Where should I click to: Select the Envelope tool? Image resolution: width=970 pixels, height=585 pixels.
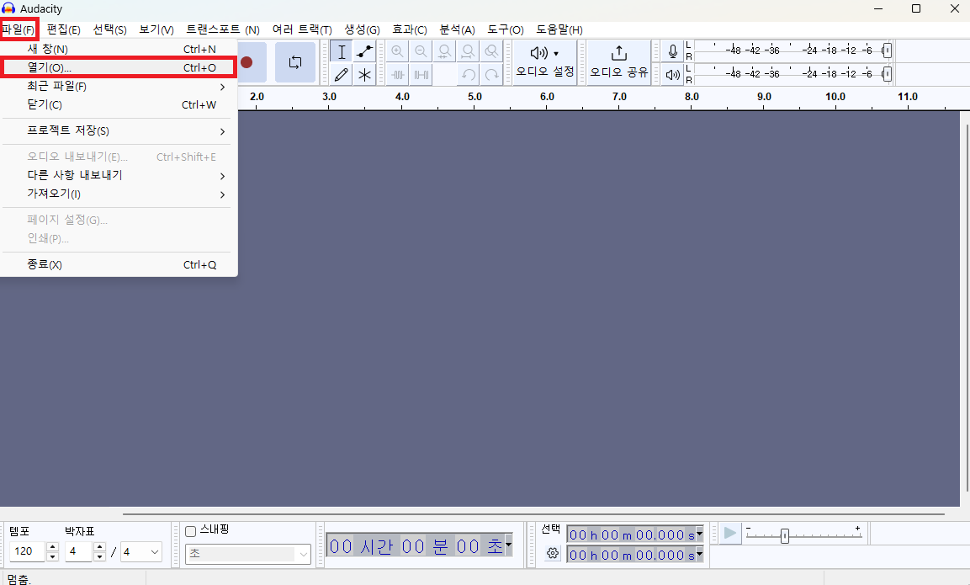pyautogui.click(x=364, y=51)
